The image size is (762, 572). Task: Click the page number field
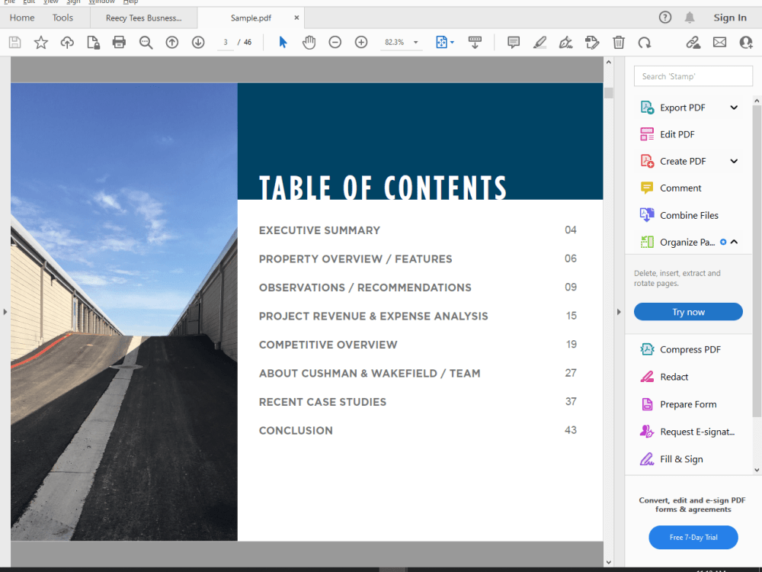click(226, 42)
